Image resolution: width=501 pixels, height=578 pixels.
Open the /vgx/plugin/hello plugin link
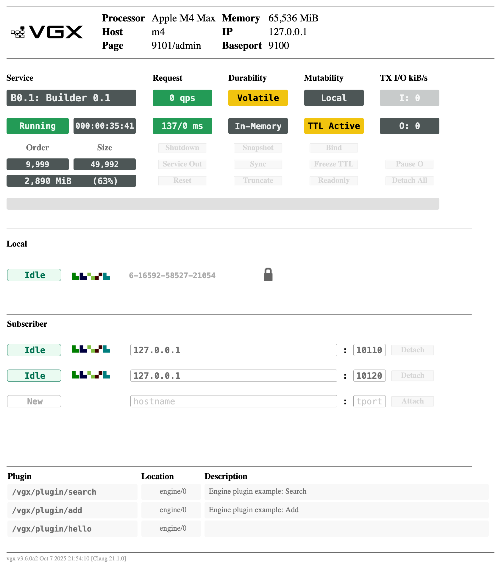tap(52, 529)
